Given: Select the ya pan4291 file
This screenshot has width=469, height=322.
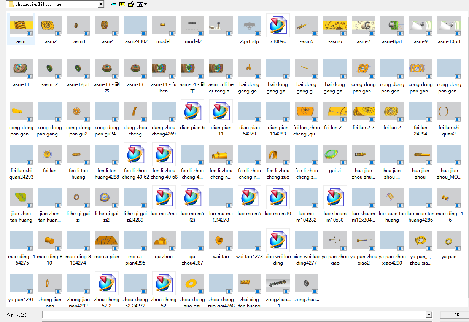Looking at the screenshot, I should [21, 287].
